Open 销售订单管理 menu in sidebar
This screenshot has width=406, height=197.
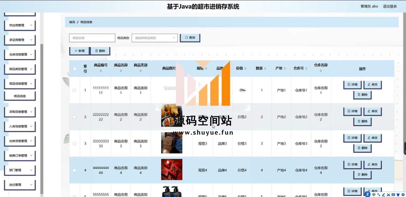20,156
